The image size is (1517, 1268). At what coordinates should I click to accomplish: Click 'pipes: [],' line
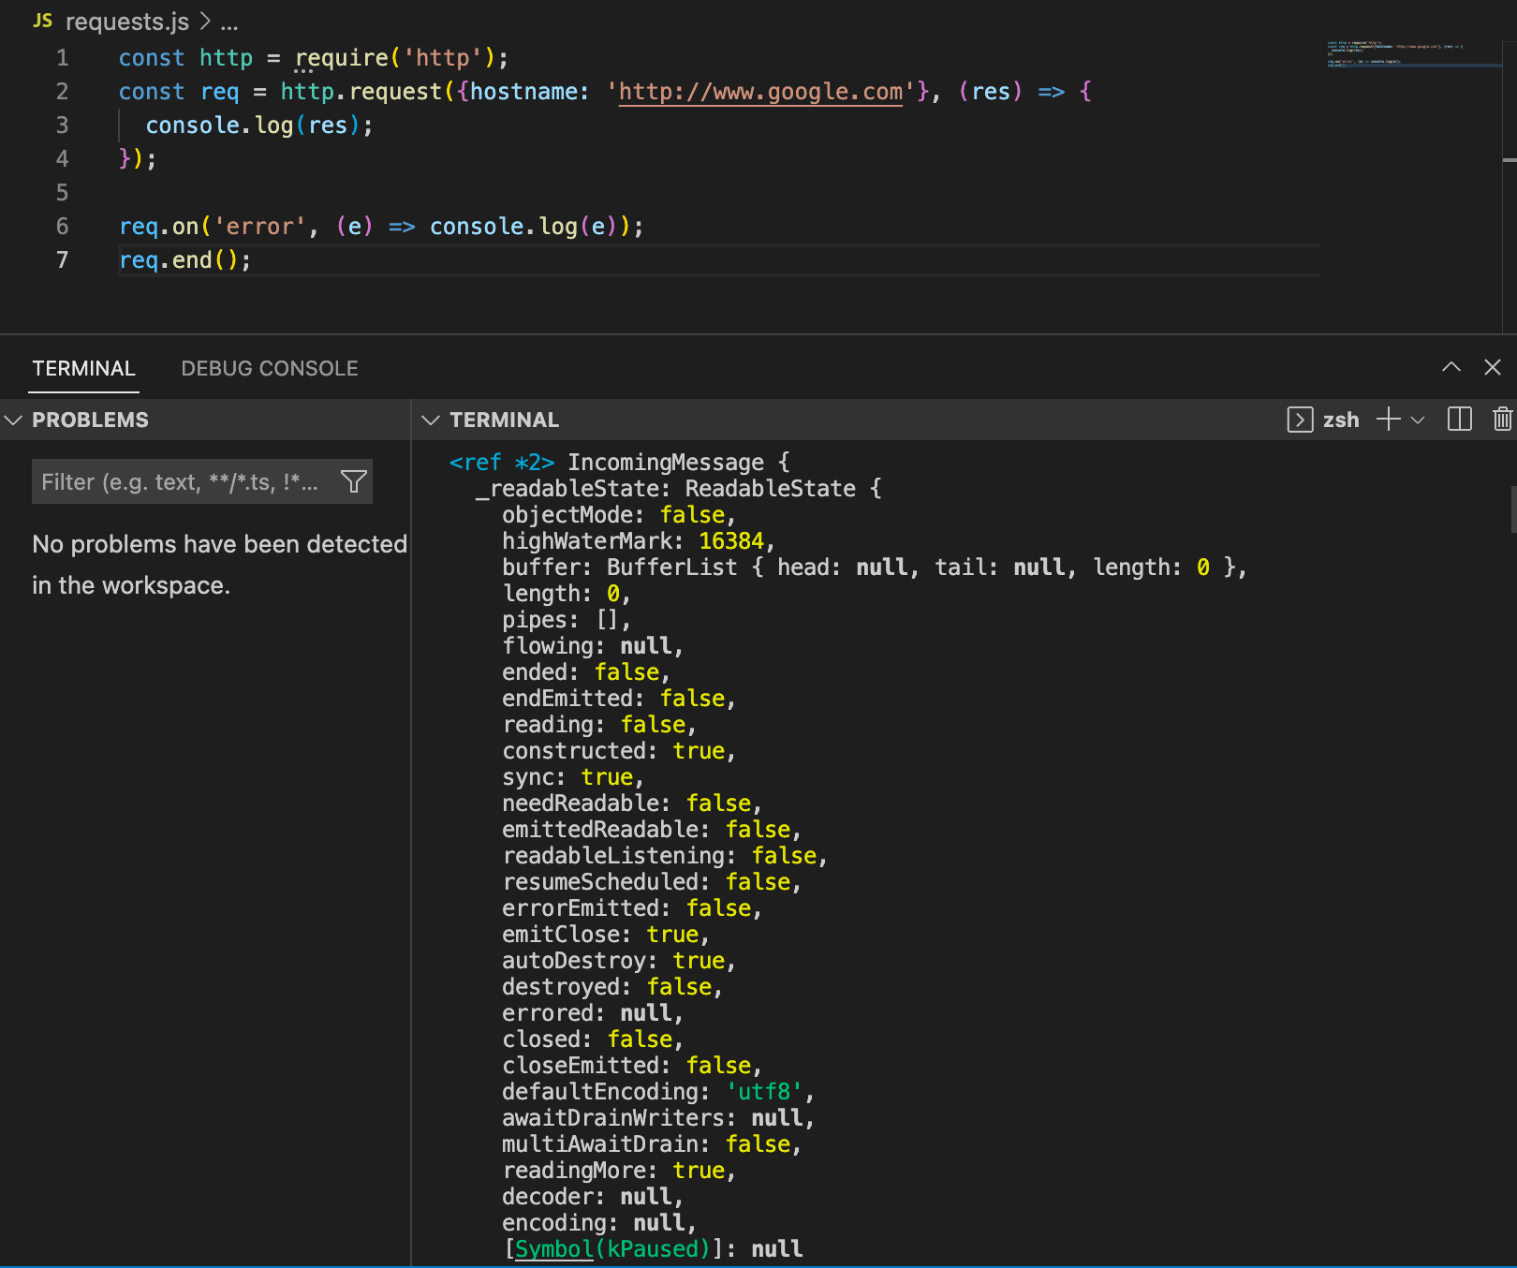coord(567,620)
